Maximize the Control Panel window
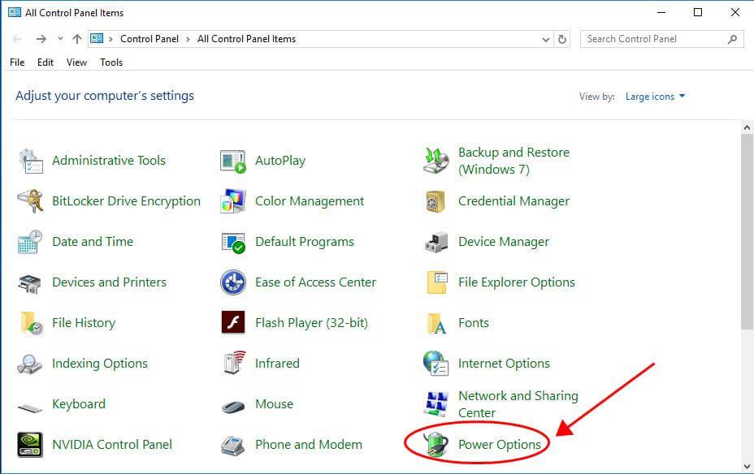Viewport: 754px width, 474px height. pyautogui.click(x=698, y=12)
